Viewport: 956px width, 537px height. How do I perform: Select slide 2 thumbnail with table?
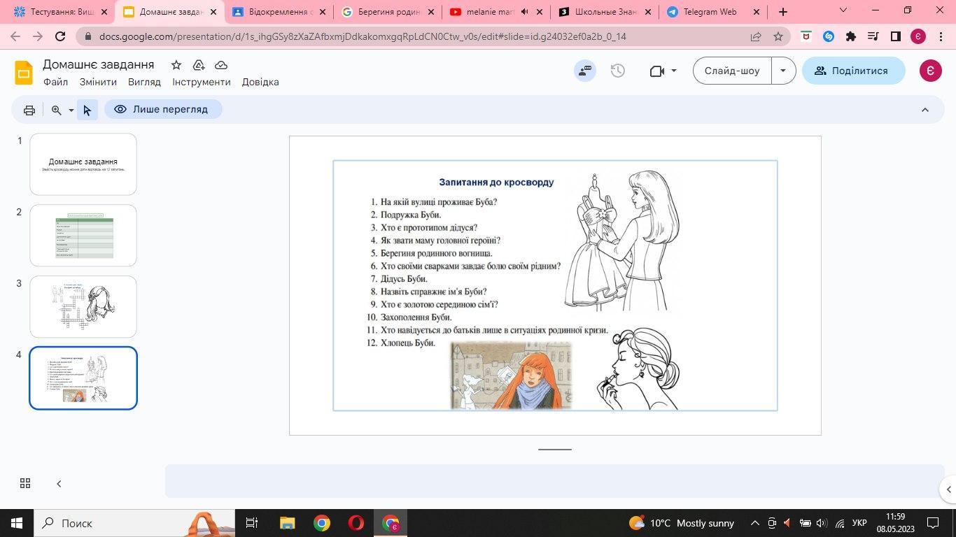(83, 236)
